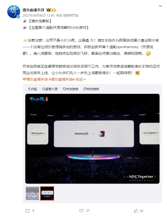The width and height of the screenshot is (167, 218).
Task: Open the 倩女幽魂手游 super topic link
Action: (35, 80)
